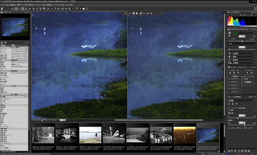
Task: Select the magnifier zoom tool in toolbar
Action: (x=37, y=8)
